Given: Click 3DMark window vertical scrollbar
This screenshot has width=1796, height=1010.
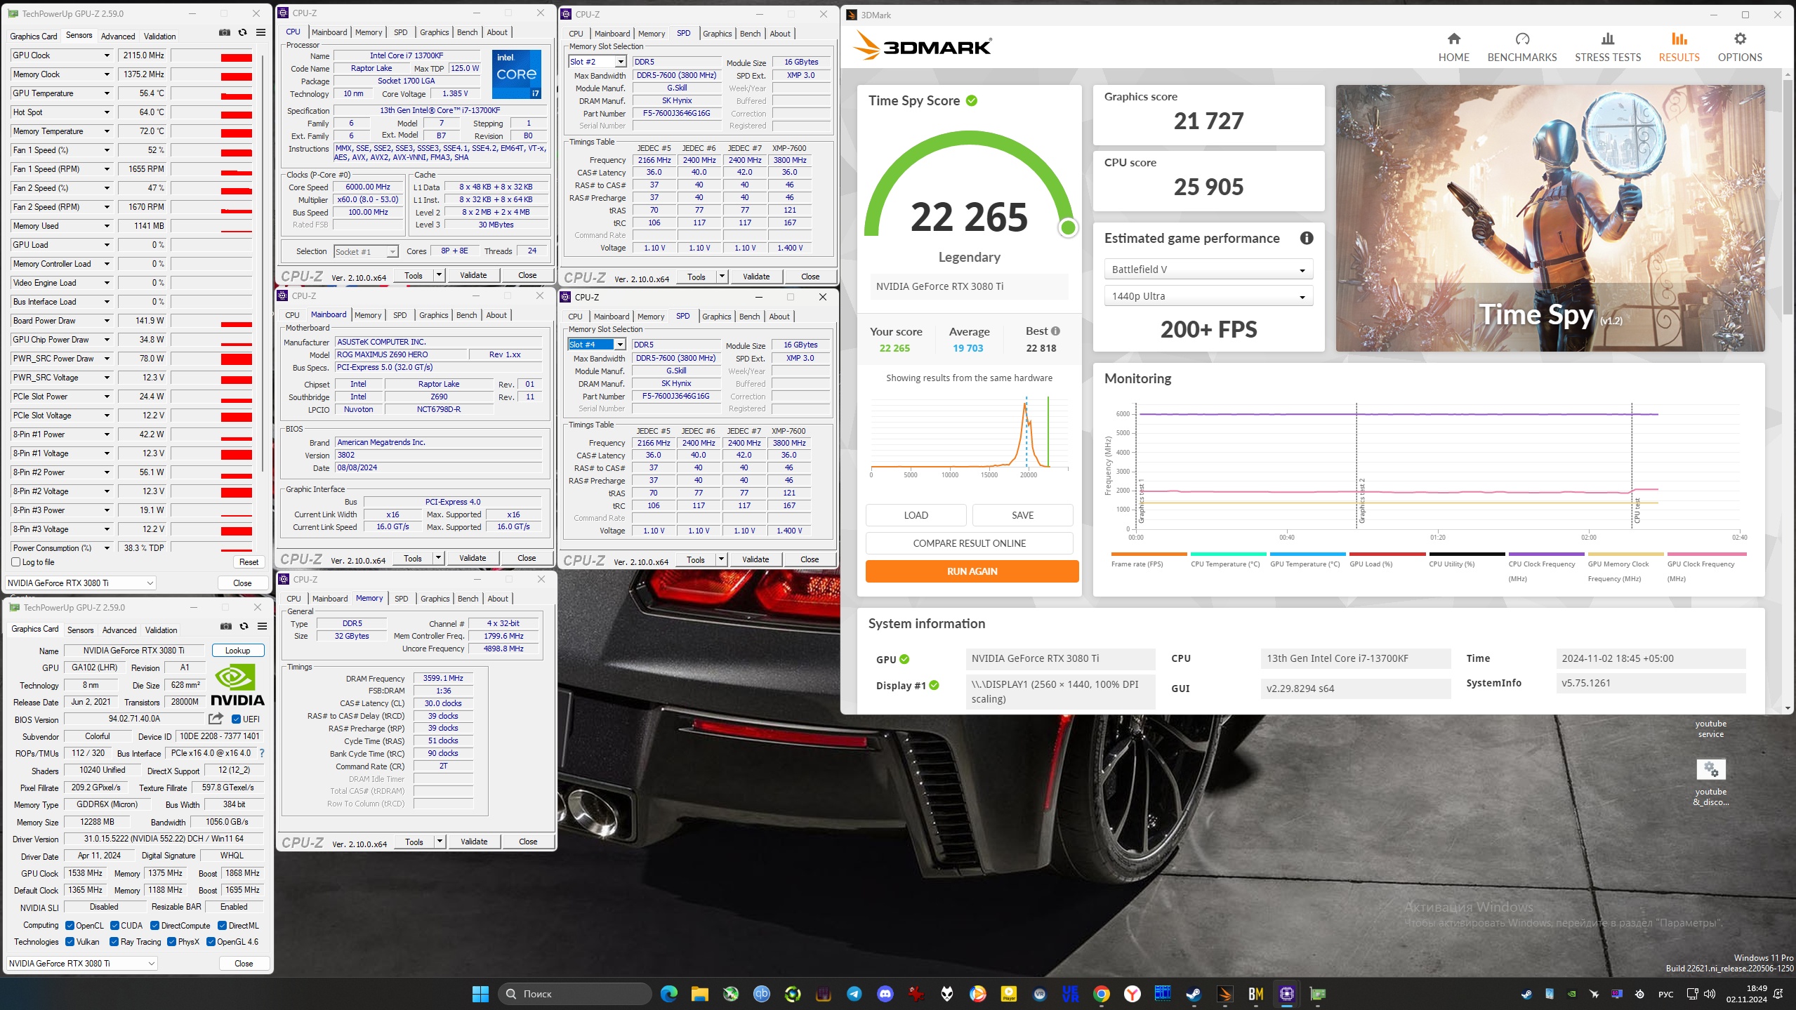Looking at the screenshot, I should click(1788, 197).
